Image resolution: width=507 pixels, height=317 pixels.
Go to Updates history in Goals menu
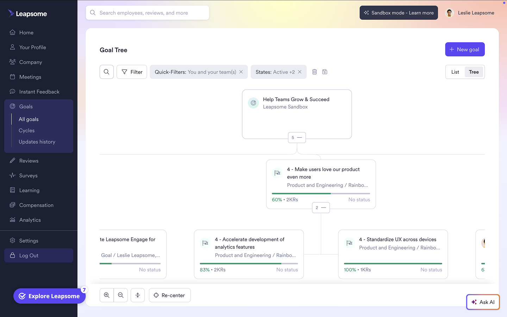pos(37,142)
